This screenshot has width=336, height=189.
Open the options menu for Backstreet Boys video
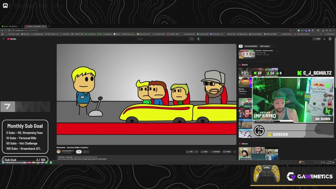point(277,51)
